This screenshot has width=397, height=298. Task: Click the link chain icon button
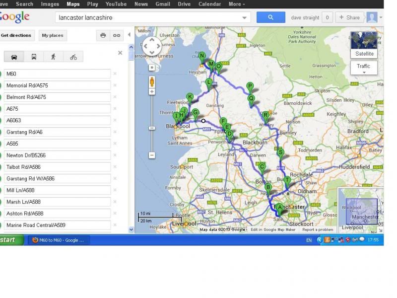point(117,35)
